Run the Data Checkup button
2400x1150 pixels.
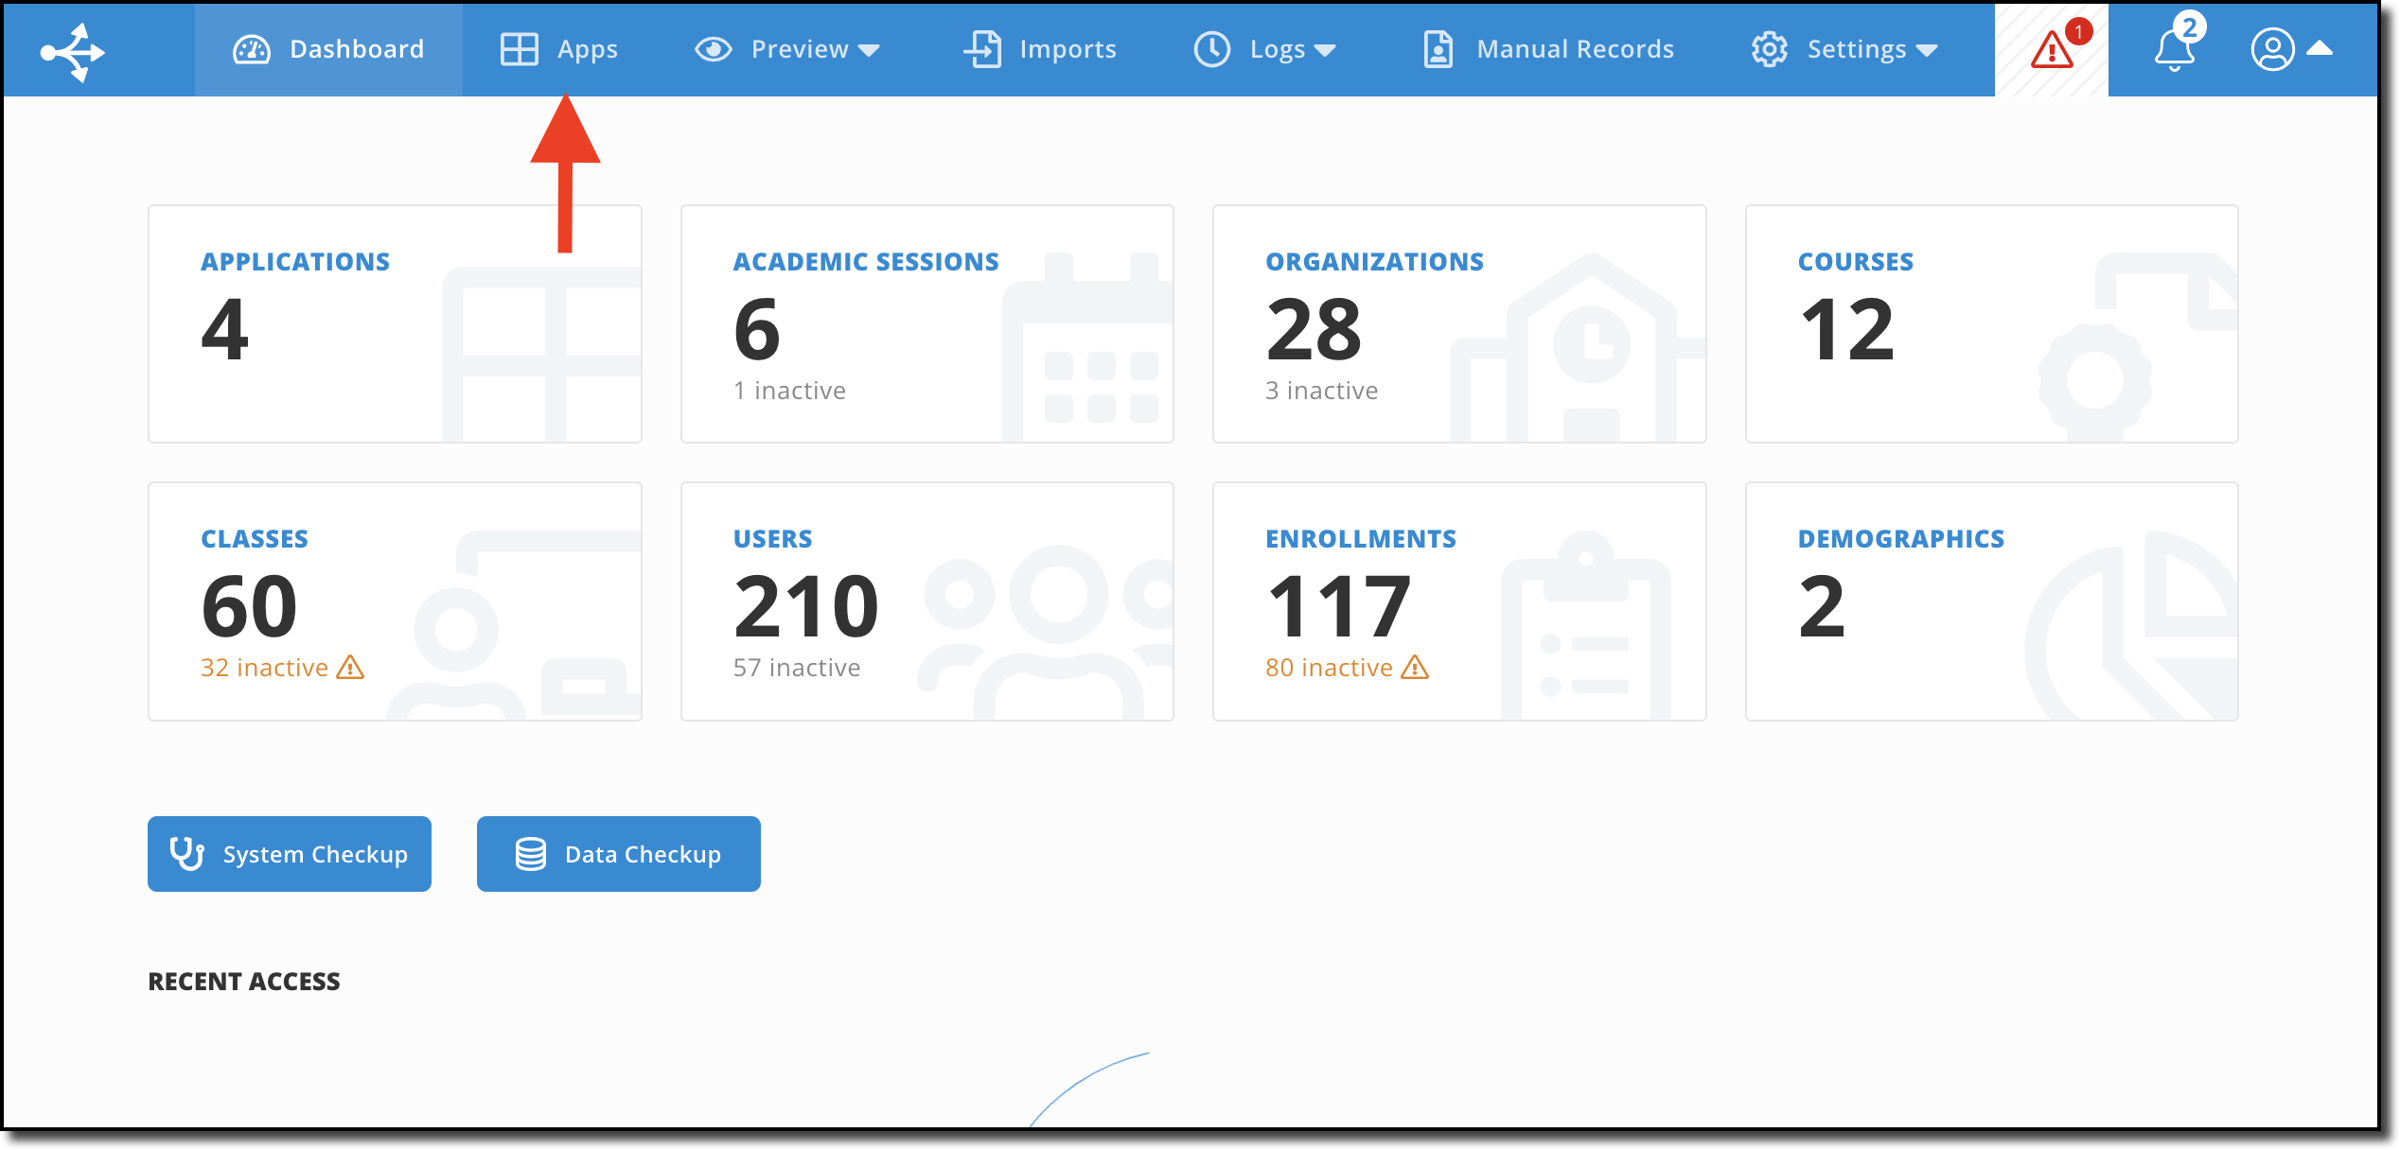point(619,854)
